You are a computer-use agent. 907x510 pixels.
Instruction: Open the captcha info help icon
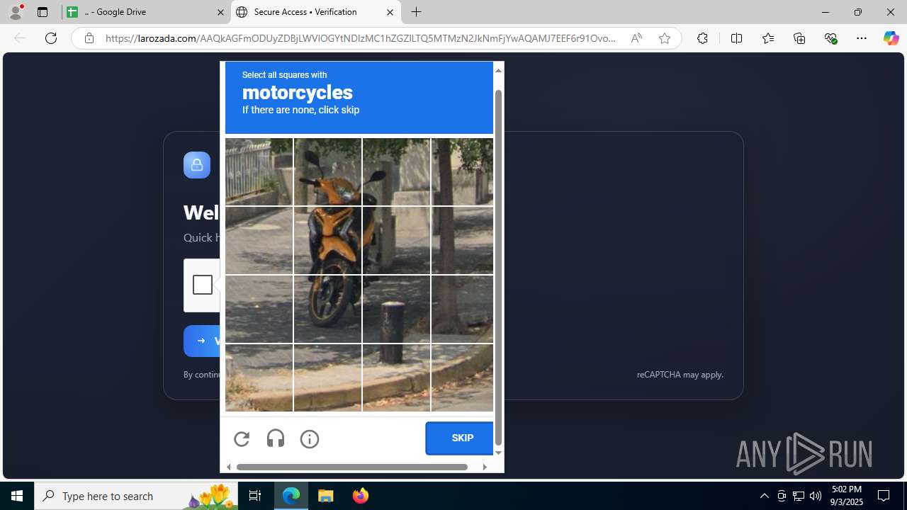(310, 438)
